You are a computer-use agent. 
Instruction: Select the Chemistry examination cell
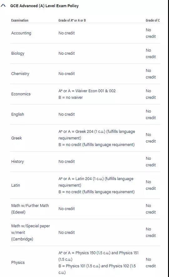[20, 74]
